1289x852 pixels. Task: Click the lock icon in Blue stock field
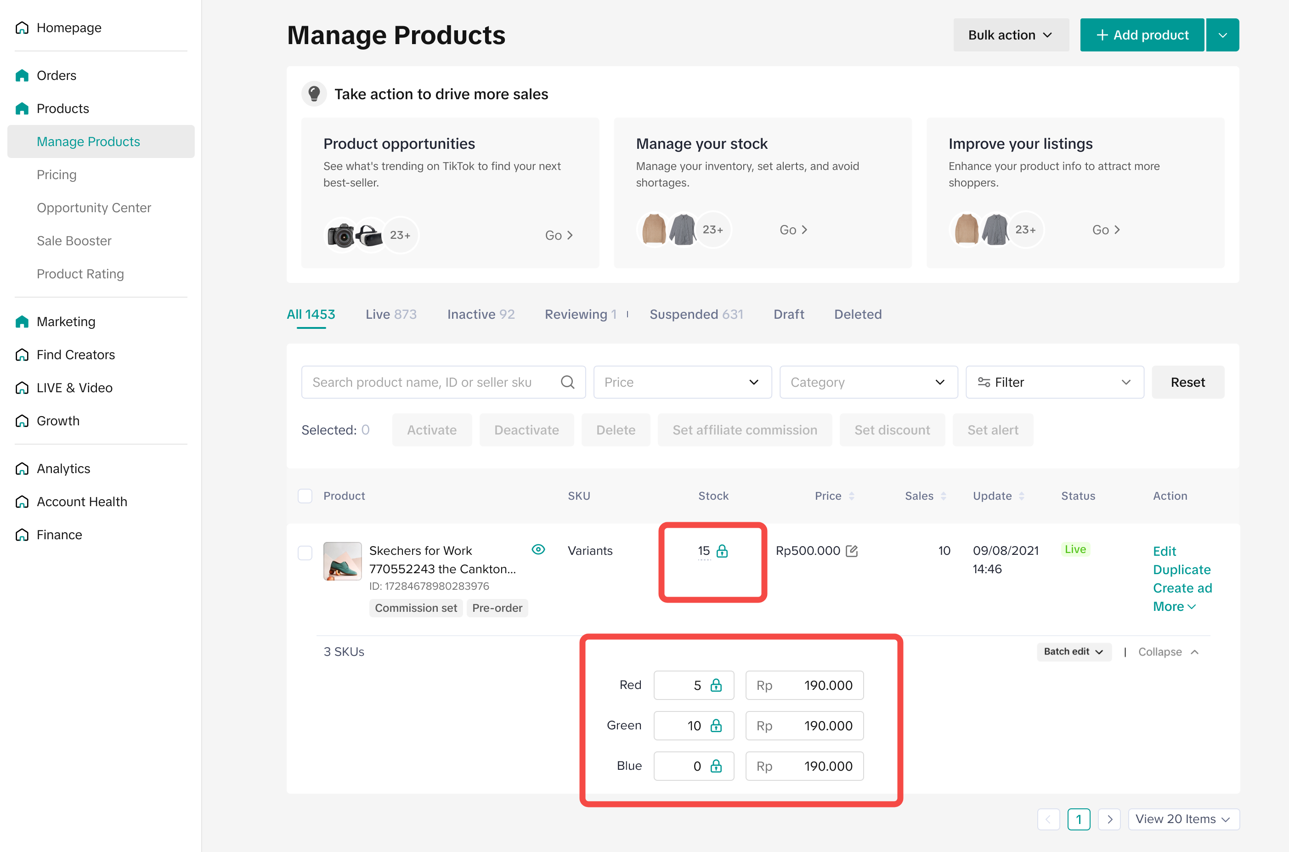716,766
